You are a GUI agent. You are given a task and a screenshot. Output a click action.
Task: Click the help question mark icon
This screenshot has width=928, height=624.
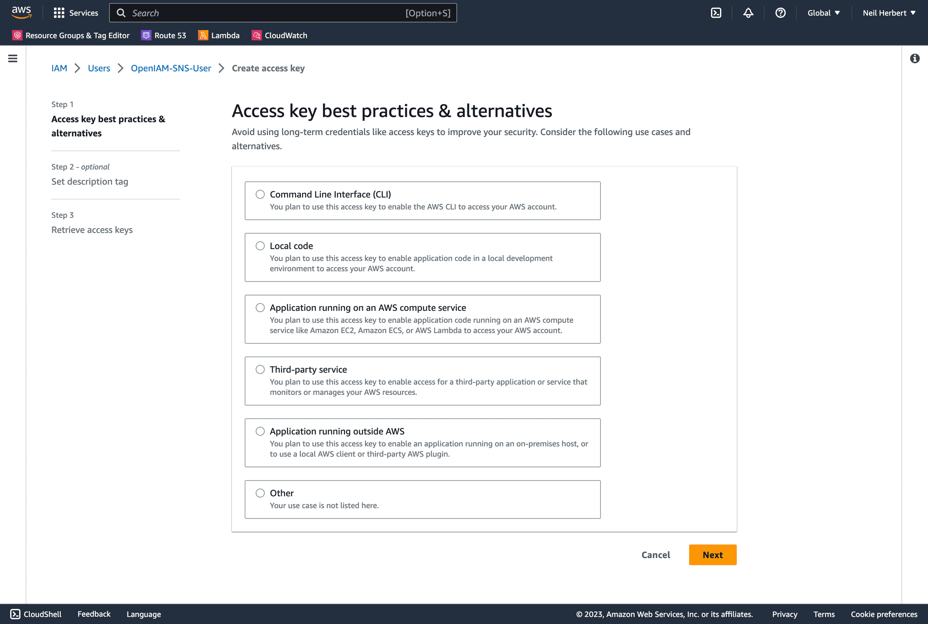780,13
